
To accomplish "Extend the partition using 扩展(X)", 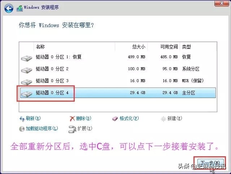I will pyautogui.click(x=80, y=129).
